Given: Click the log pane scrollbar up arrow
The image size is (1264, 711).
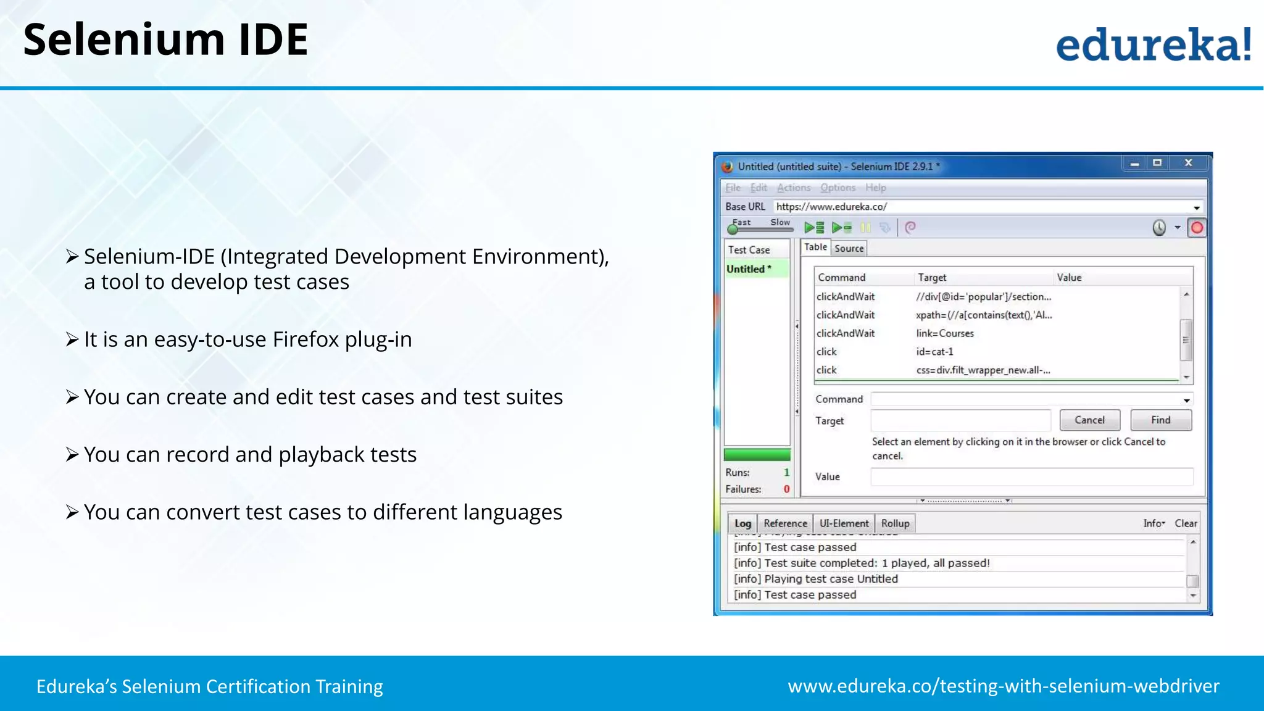Looking at the screenshot, I should click(x=1193, y=543).
